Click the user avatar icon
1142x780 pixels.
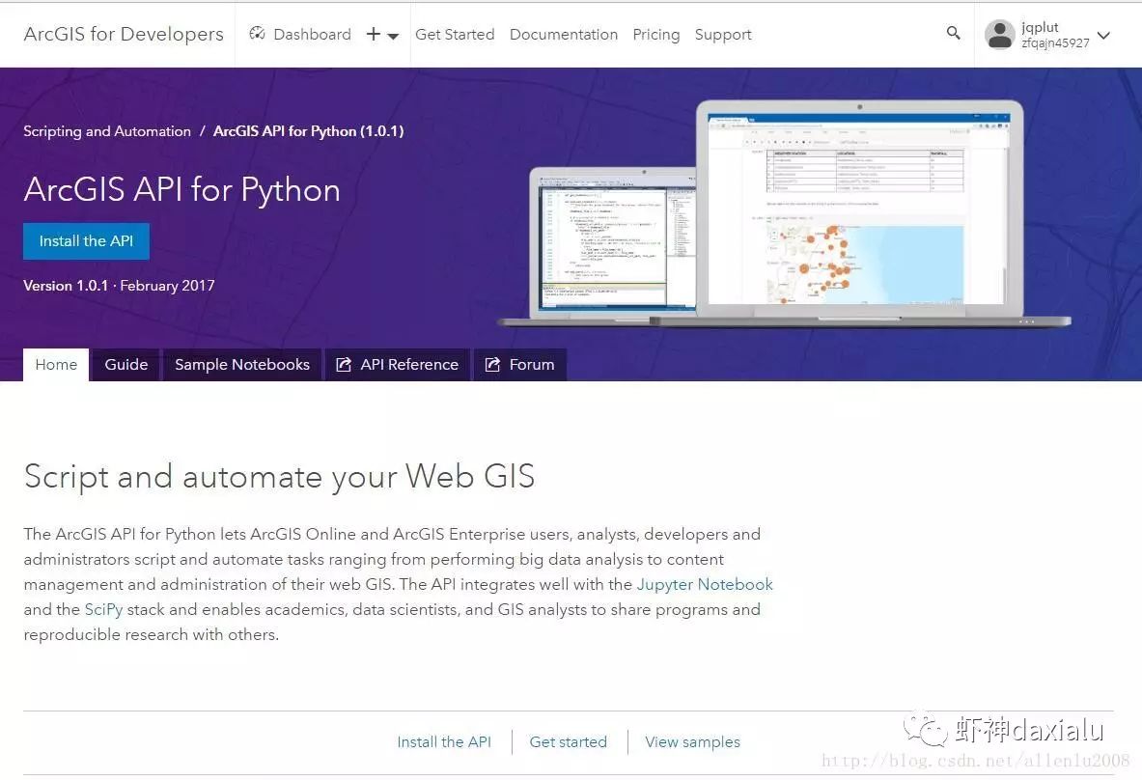pos(999,34)
